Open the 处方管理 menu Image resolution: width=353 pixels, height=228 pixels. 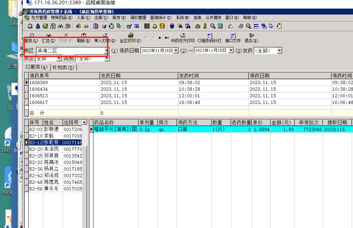point(39,17)
